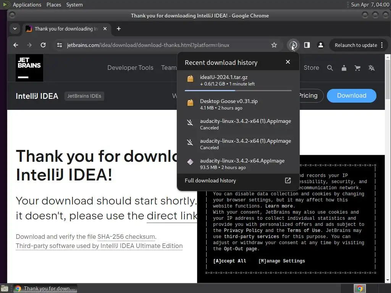This screenshot has height=293, width=391.
Task: Click the browser back arrow
Action: 16,45
